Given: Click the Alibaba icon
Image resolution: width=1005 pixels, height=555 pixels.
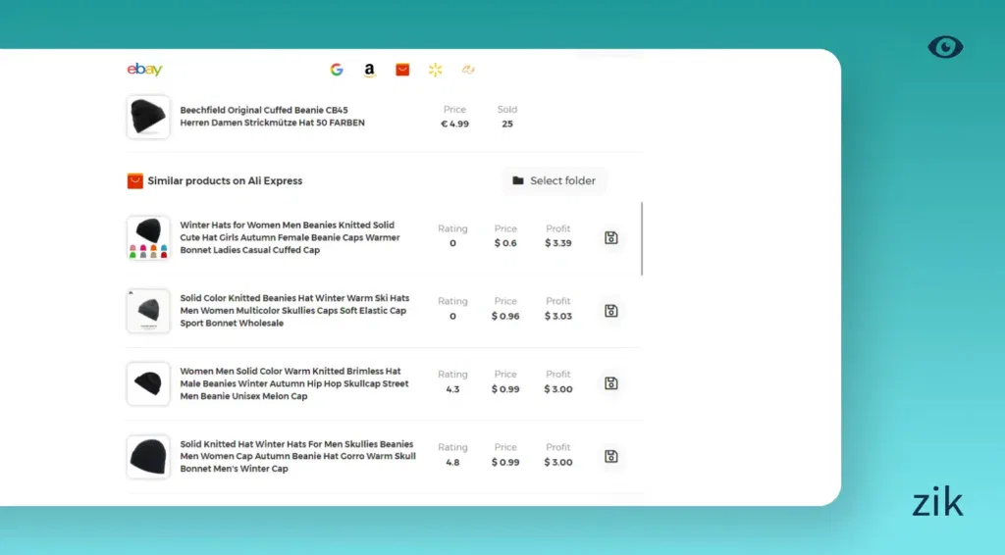Looking at the screenshot, I should point(468,70).
